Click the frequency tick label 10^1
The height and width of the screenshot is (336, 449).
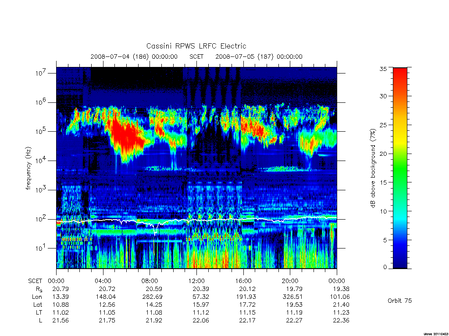pyautogui.click(x=41, y=248)
